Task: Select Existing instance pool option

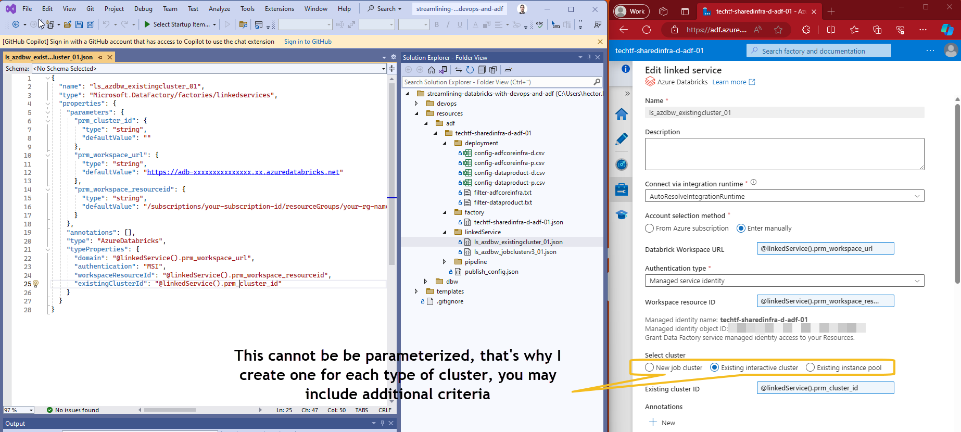Action: coord(811,367)
